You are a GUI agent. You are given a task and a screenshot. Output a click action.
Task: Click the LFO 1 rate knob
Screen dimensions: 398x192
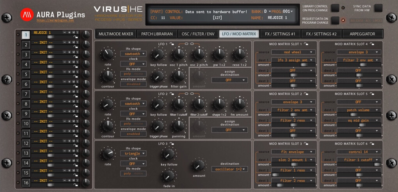108,54
